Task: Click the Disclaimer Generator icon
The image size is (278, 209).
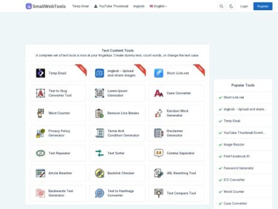Action: click(158, 133)
